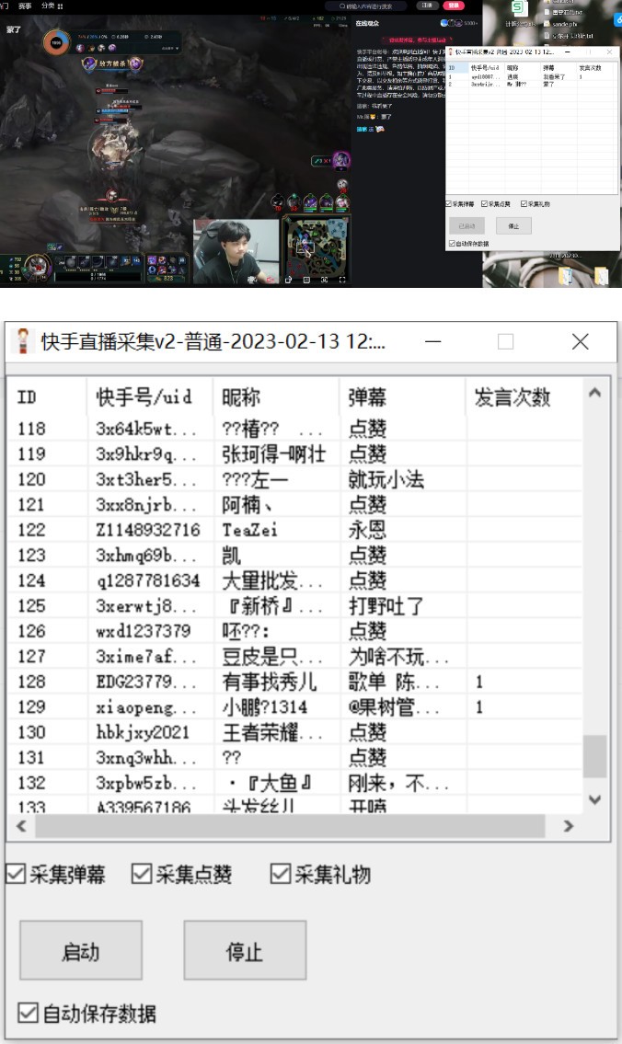The width and height of the screenshot is (622, 1044).
Task: Click row 2 nickname Mr.懒?? in the small desktop window
Action: (x=517, y=84)
